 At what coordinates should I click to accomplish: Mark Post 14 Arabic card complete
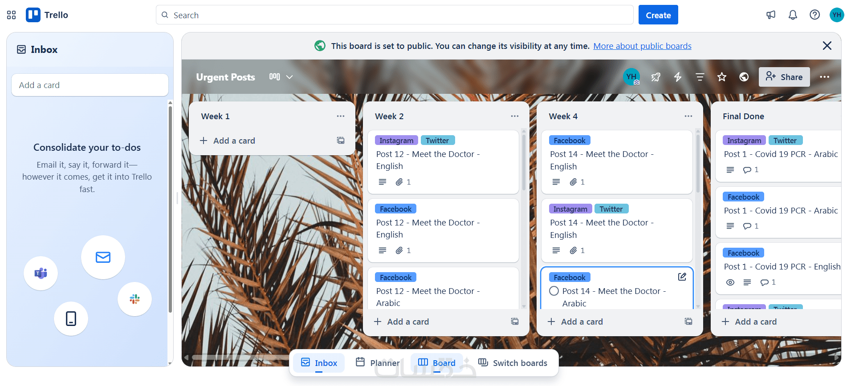click(x=554, y=291)
